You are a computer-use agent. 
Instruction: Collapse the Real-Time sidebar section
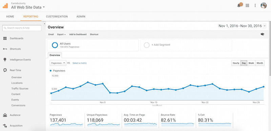click(x=15, y=70)
